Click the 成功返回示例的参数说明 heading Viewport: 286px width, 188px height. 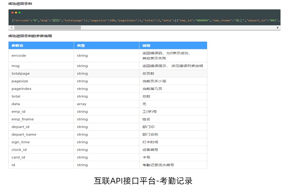[30, 36]
